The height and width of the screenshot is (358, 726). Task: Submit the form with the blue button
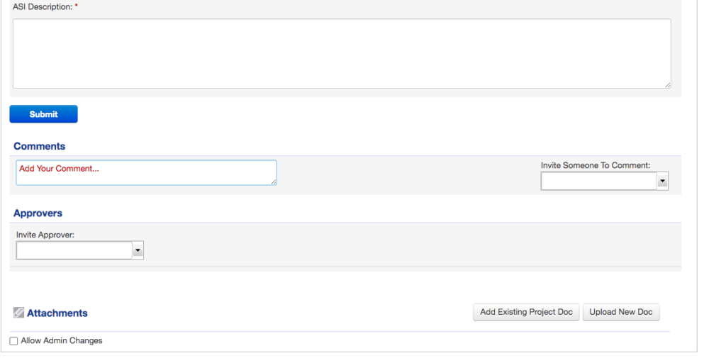[43, 114]
